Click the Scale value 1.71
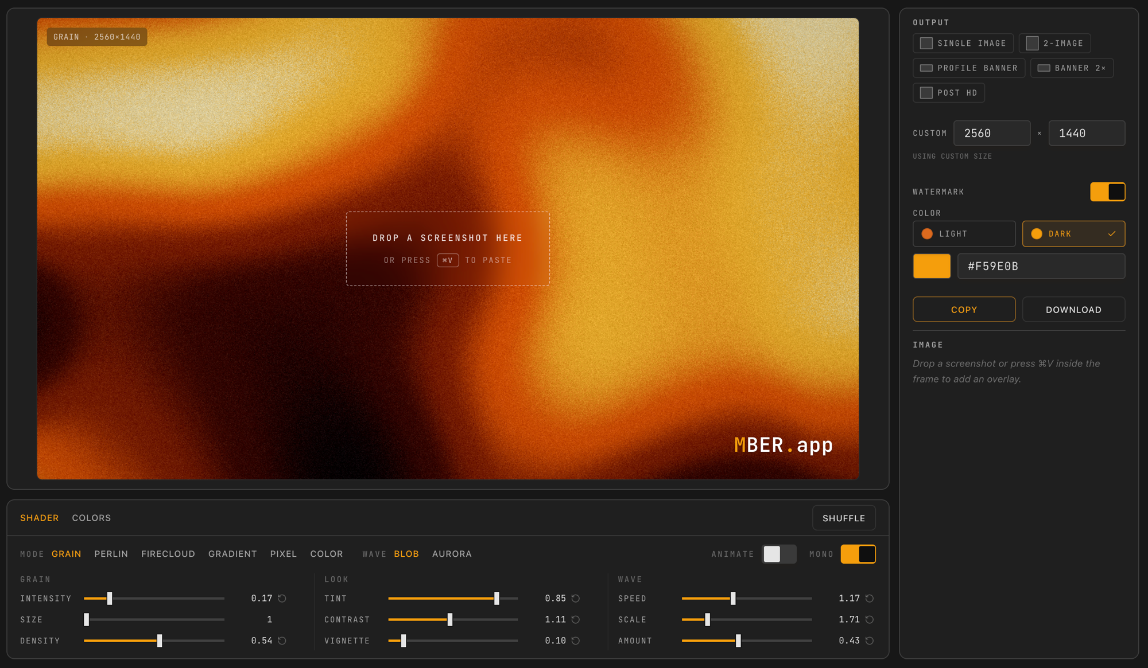 pyautogui.click(x=850, y=619)
